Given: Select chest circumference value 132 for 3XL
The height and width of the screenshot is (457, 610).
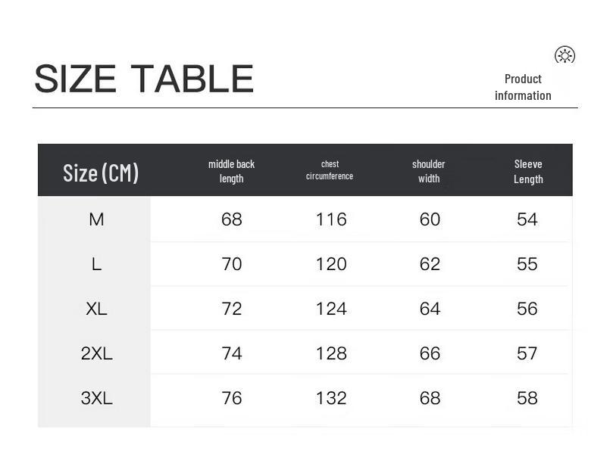Looking at the screenshot, I should coord(331,398).
